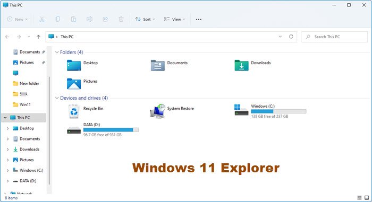Click the navigation pane scrollbar

(x=49, y=130)
